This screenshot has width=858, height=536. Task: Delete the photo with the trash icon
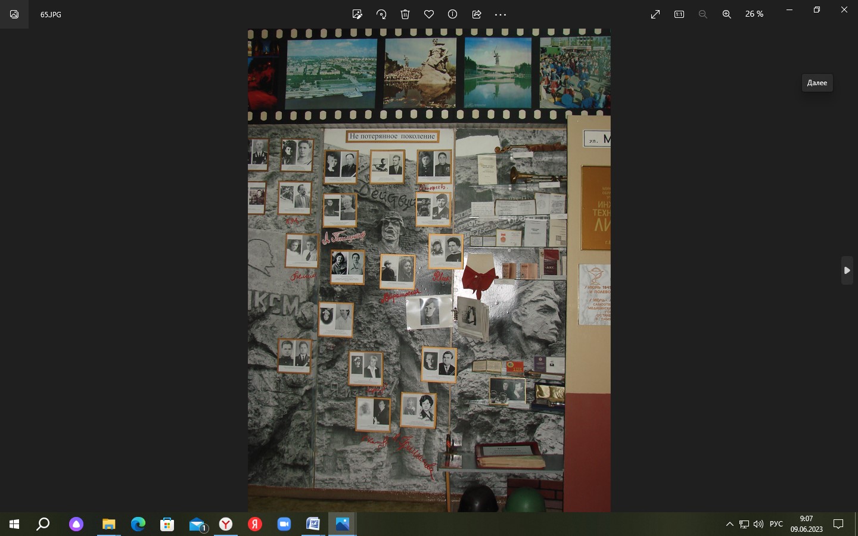click(x=405, y=14)
